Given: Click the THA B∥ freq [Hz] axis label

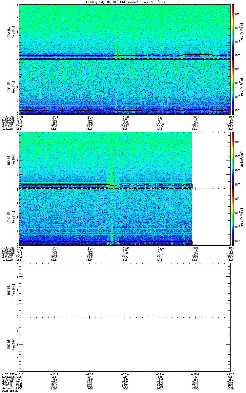Looking at the screenshot, I should click(13, 87).
